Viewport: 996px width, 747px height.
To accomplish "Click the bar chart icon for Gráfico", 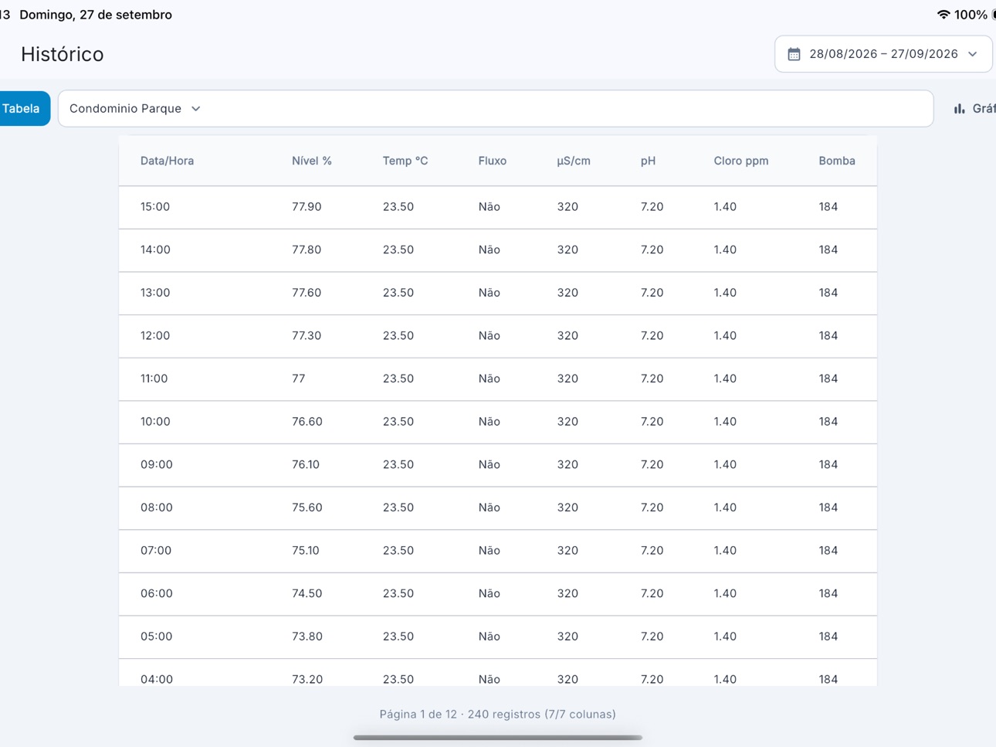I will (x=959, y=109).
